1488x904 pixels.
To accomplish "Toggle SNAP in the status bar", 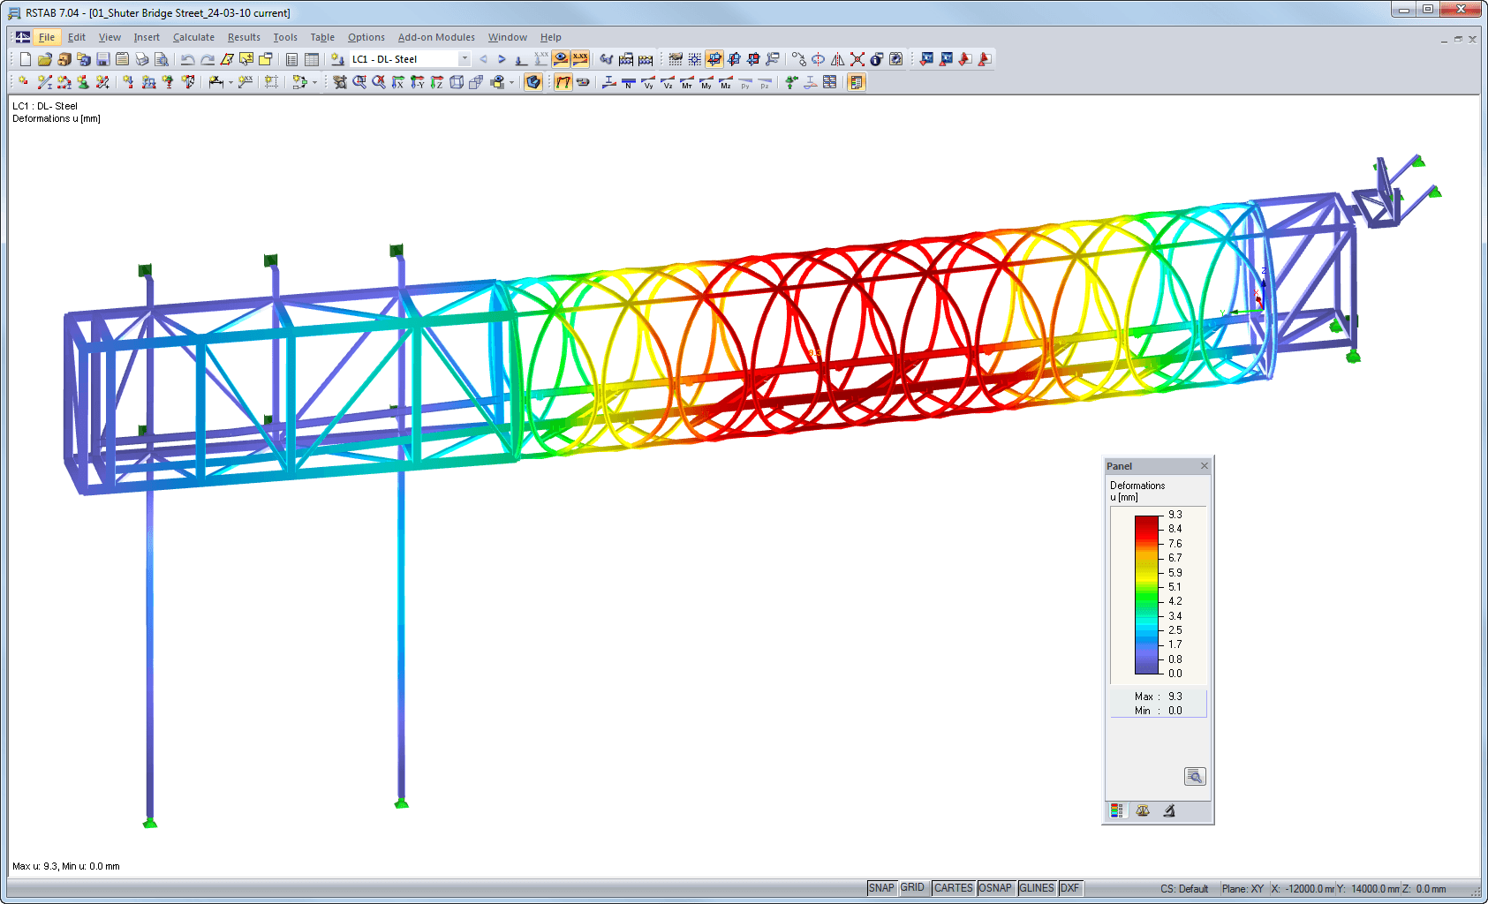I will (x=880, y=887).
